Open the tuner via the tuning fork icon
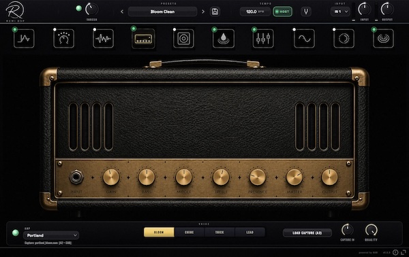Screen dimensions: 409x257 [x=306, y=12]
